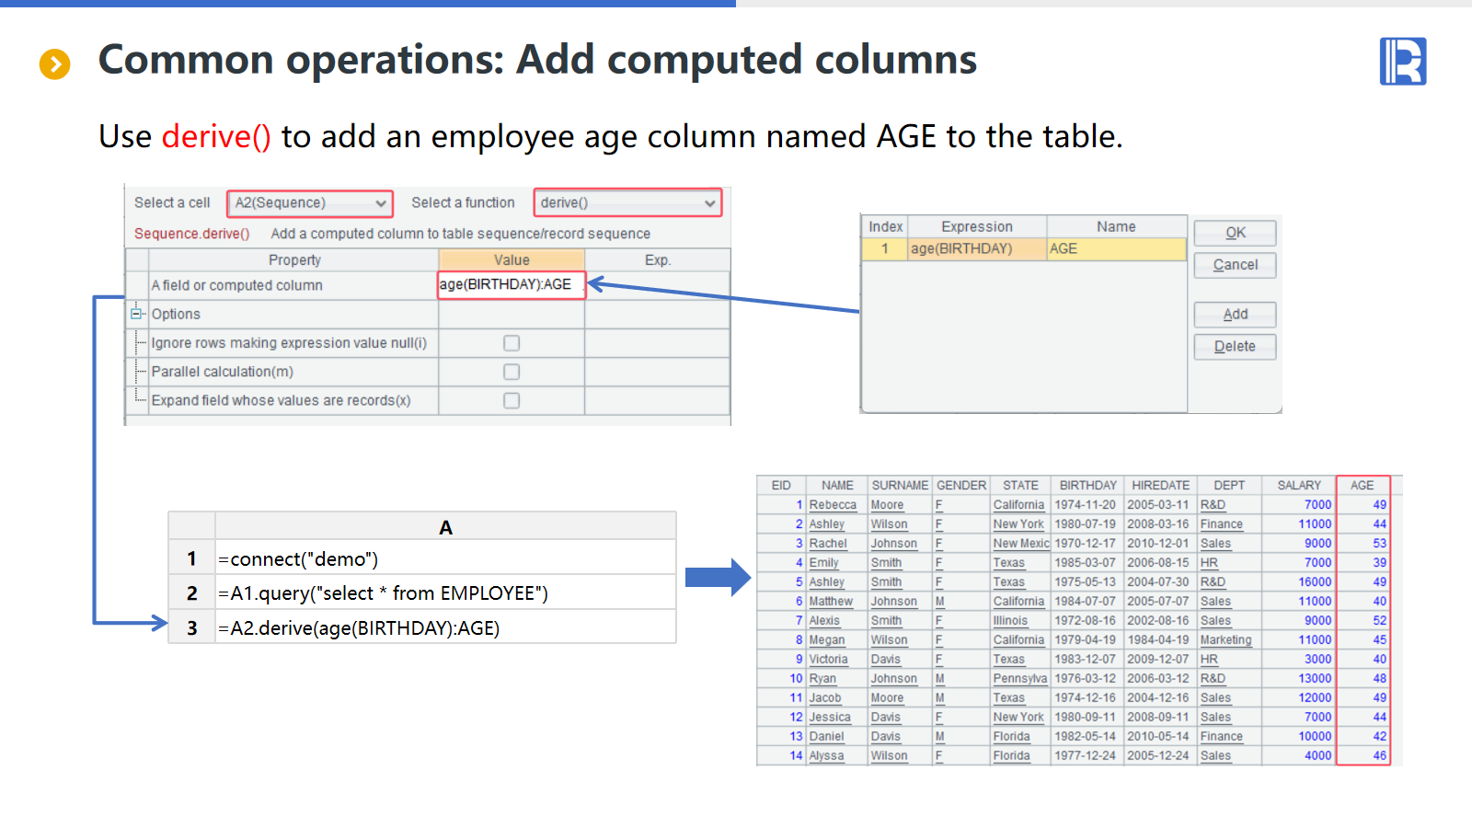
Task: Click Add to insert an expression row
Action: [1235, 315]
